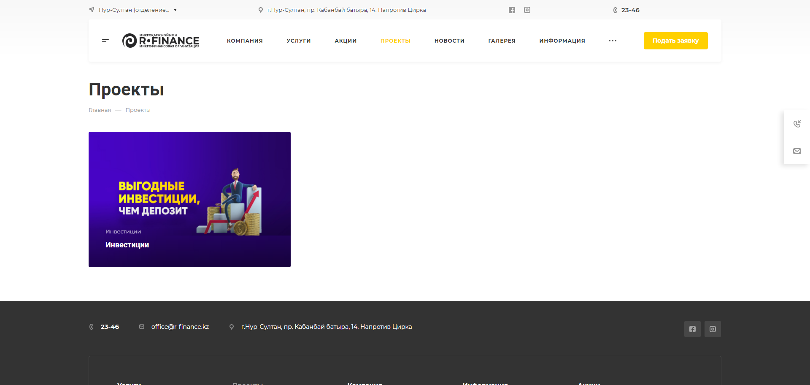Open Facebook icon in top header

pyautogui.click(x=512, y=10)
